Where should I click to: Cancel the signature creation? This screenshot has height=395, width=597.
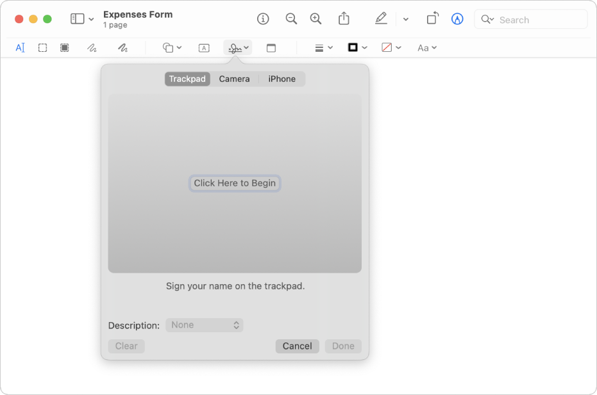(x=297, y=346)
